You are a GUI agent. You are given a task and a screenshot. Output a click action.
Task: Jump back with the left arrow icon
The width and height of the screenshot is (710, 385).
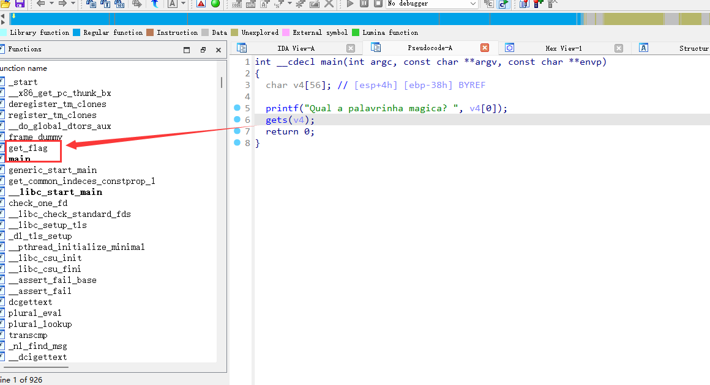click(x=41, y=4)
